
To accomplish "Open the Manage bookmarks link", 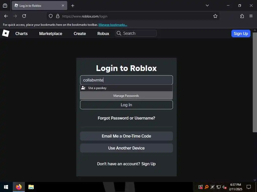I will (x=113, y=25).
